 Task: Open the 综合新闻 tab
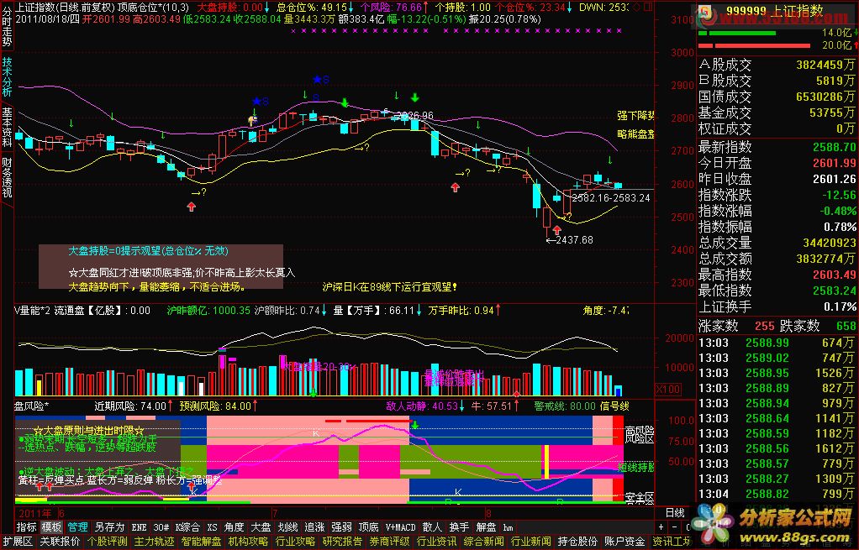[484, 542]
